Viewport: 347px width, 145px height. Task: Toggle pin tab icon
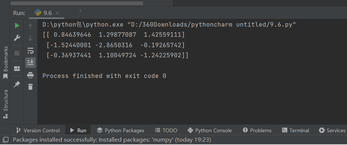tap(17, 84)
